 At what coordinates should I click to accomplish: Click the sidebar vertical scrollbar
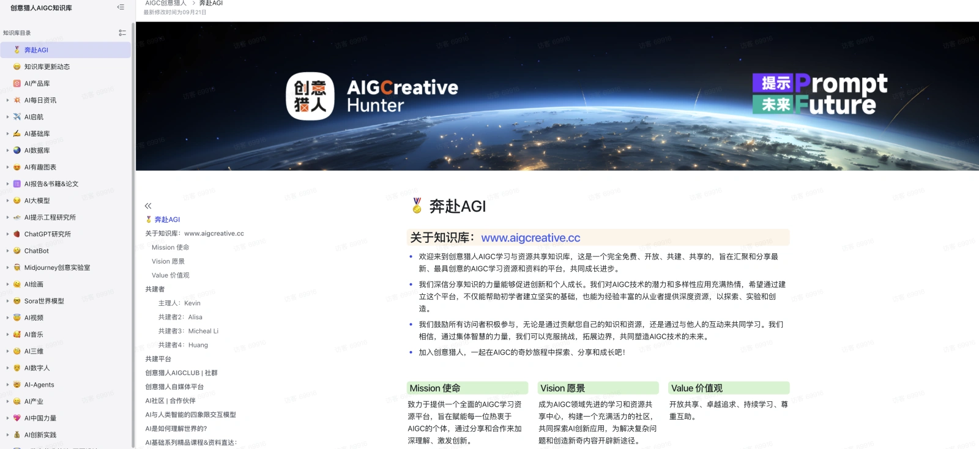coord(133,245)
